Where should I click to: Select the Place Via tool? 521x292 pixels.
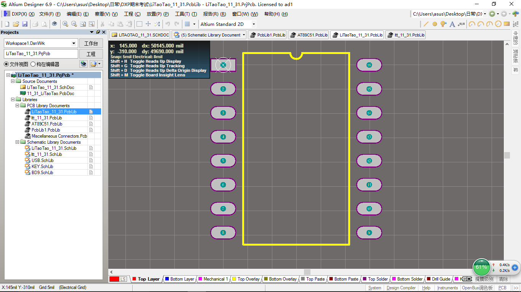coord(443,24)
